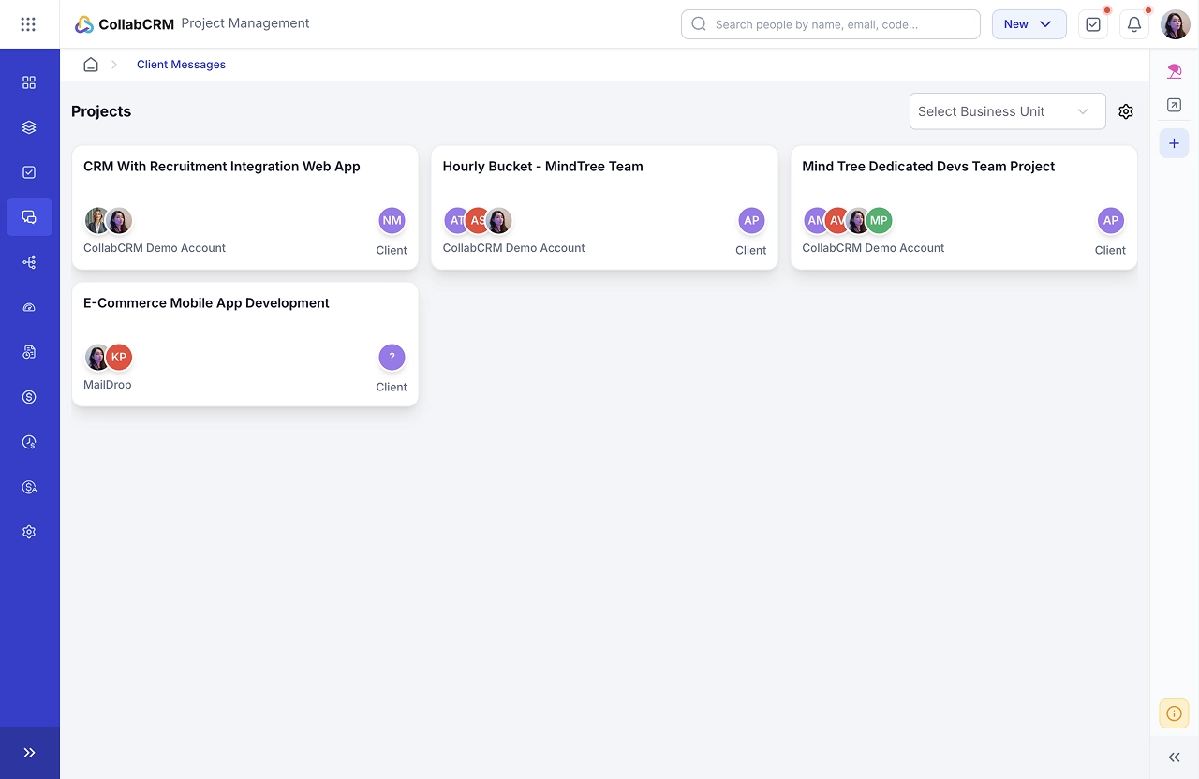Collapse the right panel with the double chevron
This screenshot has width=1199, height=779.
pyautogui.click(x=1175, y=757)
